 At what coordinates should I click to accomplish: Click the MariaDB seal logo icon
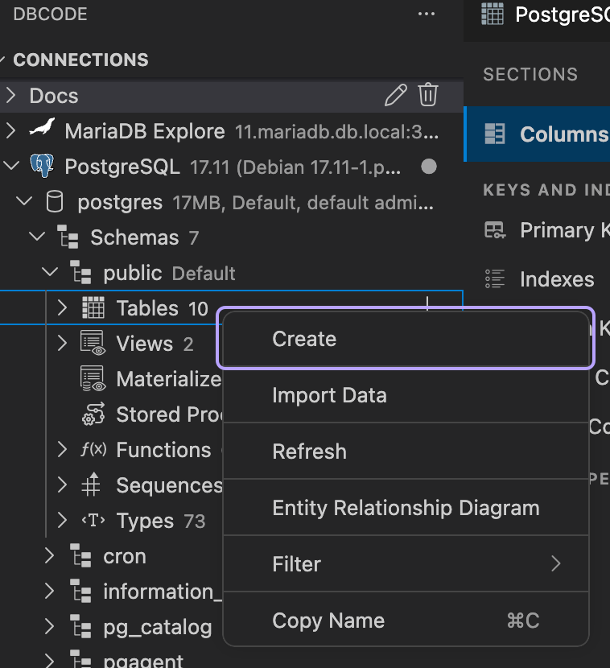tap(42, 128)
